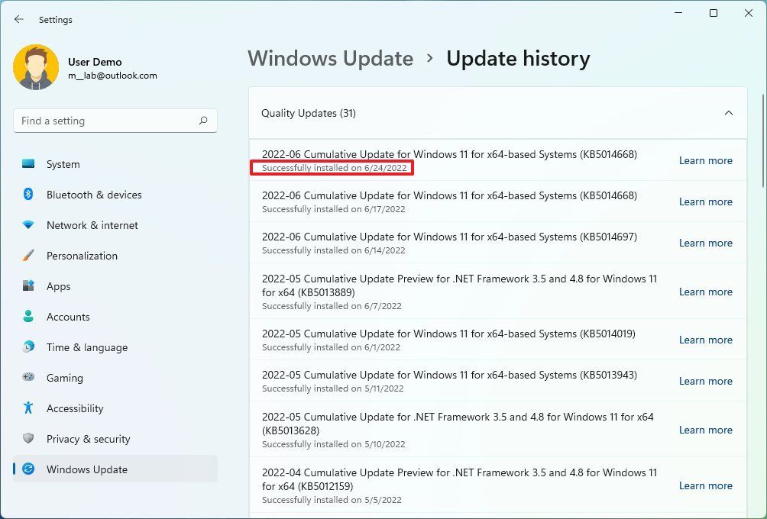Open Learn more for KB5014697 update

point(704,243)
